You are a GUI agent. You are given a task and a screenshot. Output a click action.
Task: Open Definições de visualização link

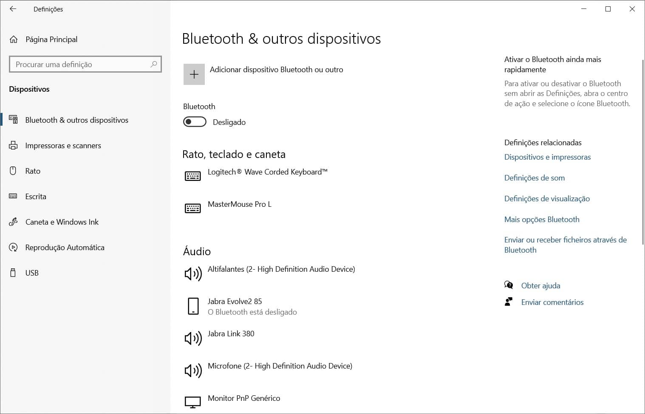(547, 199)
